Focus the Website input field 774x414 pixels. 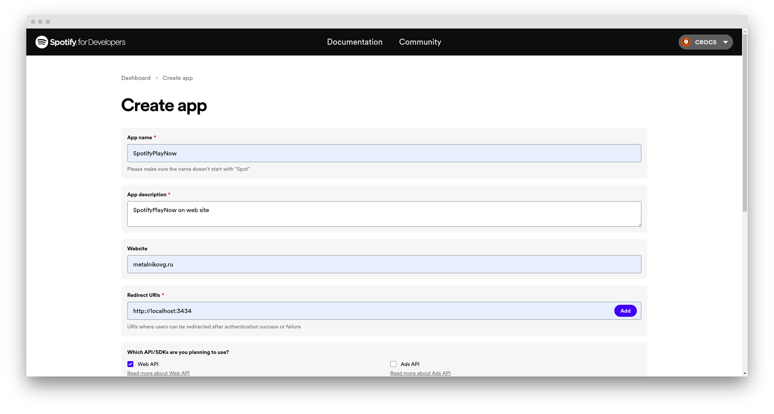tap(384, 264)
